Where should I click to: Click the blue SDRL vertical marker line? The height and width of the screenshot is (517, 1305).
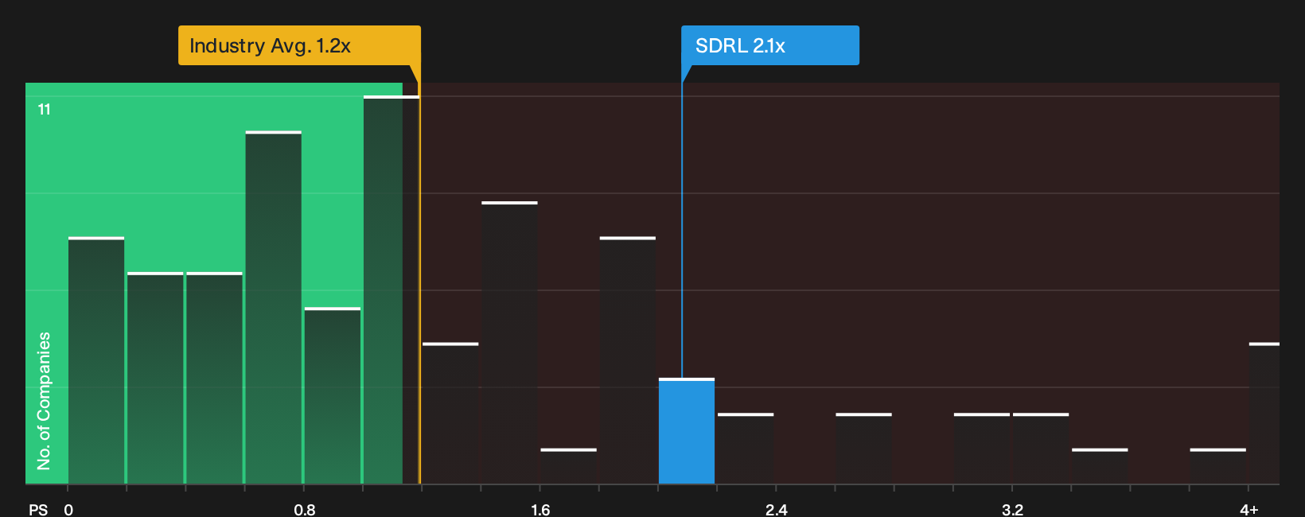(682, 231)
